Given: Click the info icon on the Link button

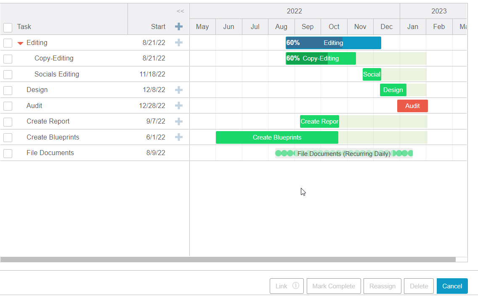Looking at the screenshot, I should pyautogui.click(x=296, y=286).
